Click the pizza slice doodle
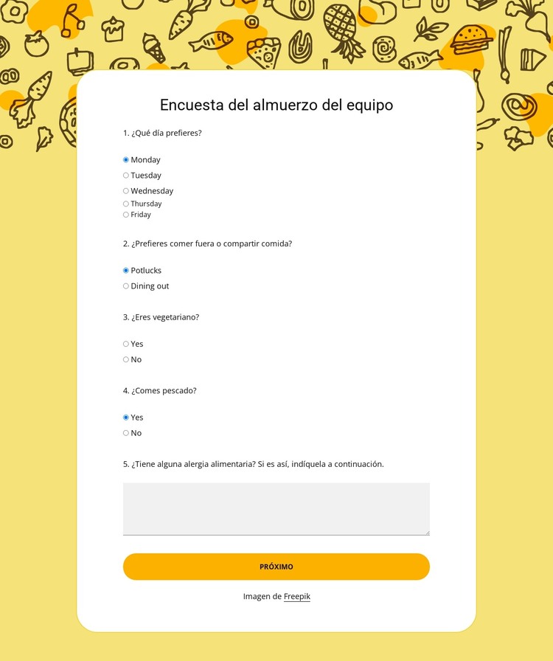Image resolution: width=553 pixels, height=661 pixels. [x=264, y=53]
